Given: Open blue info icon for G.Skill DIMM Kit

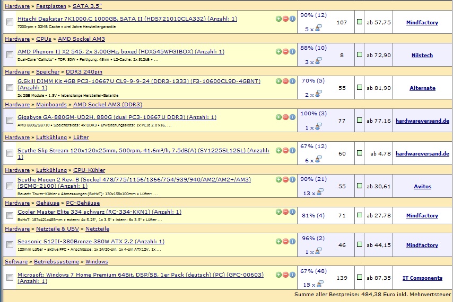Looking at the screenshot, I should (x=292, y=81).
